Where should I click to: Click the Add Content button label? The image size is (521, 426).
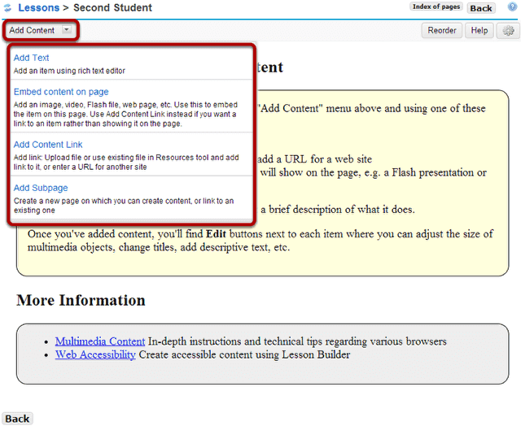32,30
